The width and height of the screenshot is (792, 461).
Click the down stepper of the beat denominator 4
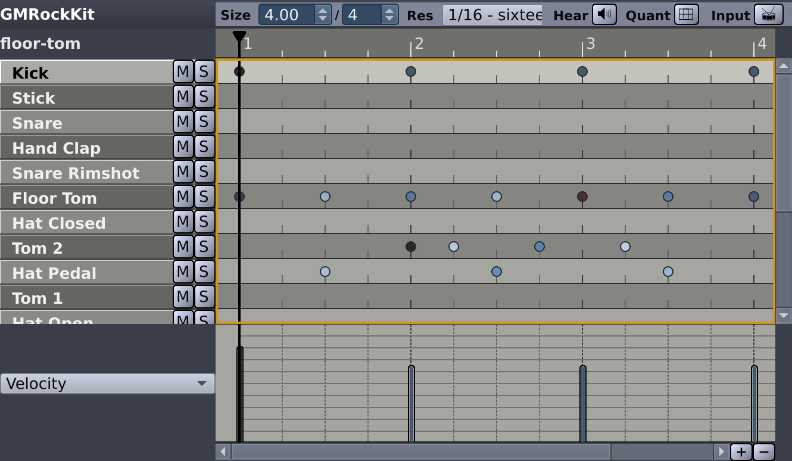tap(390, 18)
